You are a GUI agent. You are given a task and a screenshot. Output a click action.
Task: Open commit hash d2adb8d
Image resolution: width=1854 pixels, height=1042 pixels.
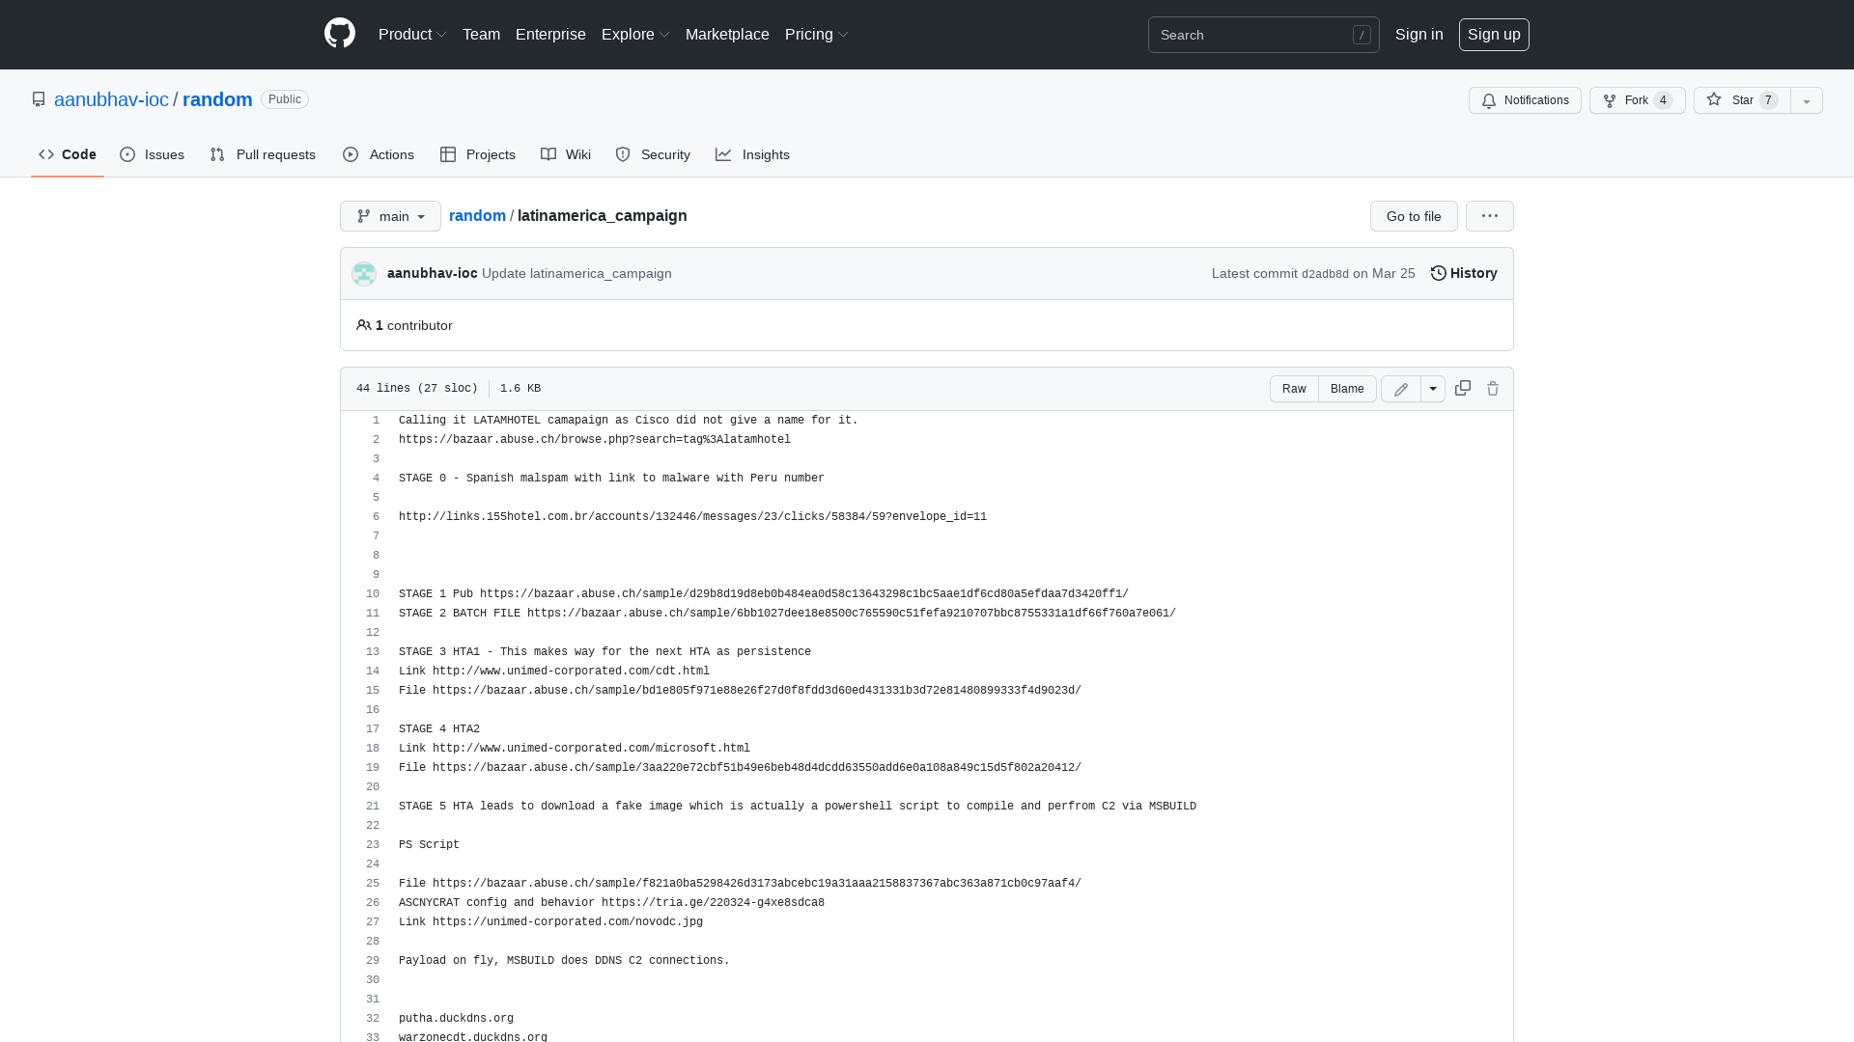pyautogui.click(x=1325, y=274)
